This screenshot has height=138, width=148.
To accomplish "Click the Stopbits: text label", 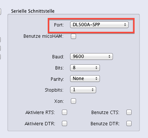I will click(54, 90).
